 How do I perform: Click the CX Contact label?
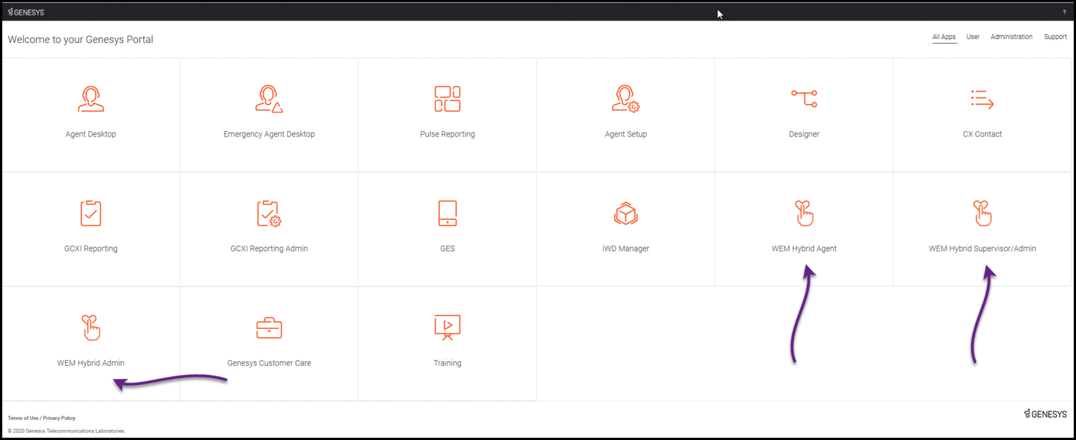click(x=983, y=134)
